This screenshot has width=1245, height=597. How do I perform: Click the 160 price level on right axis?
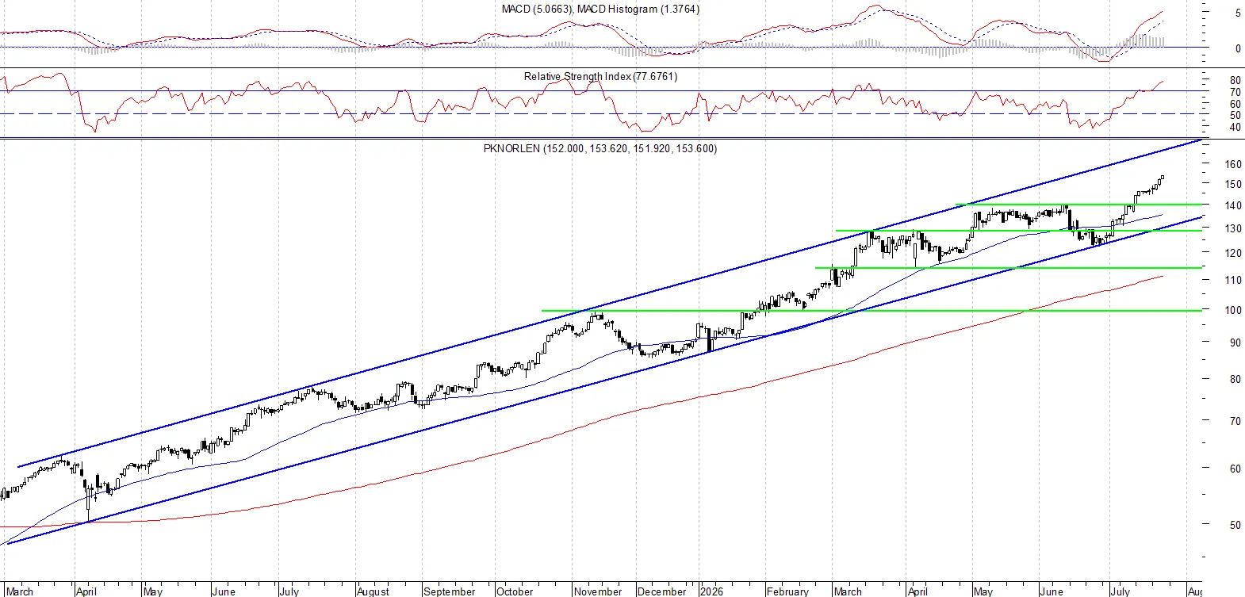click(x=1233, y=165)
